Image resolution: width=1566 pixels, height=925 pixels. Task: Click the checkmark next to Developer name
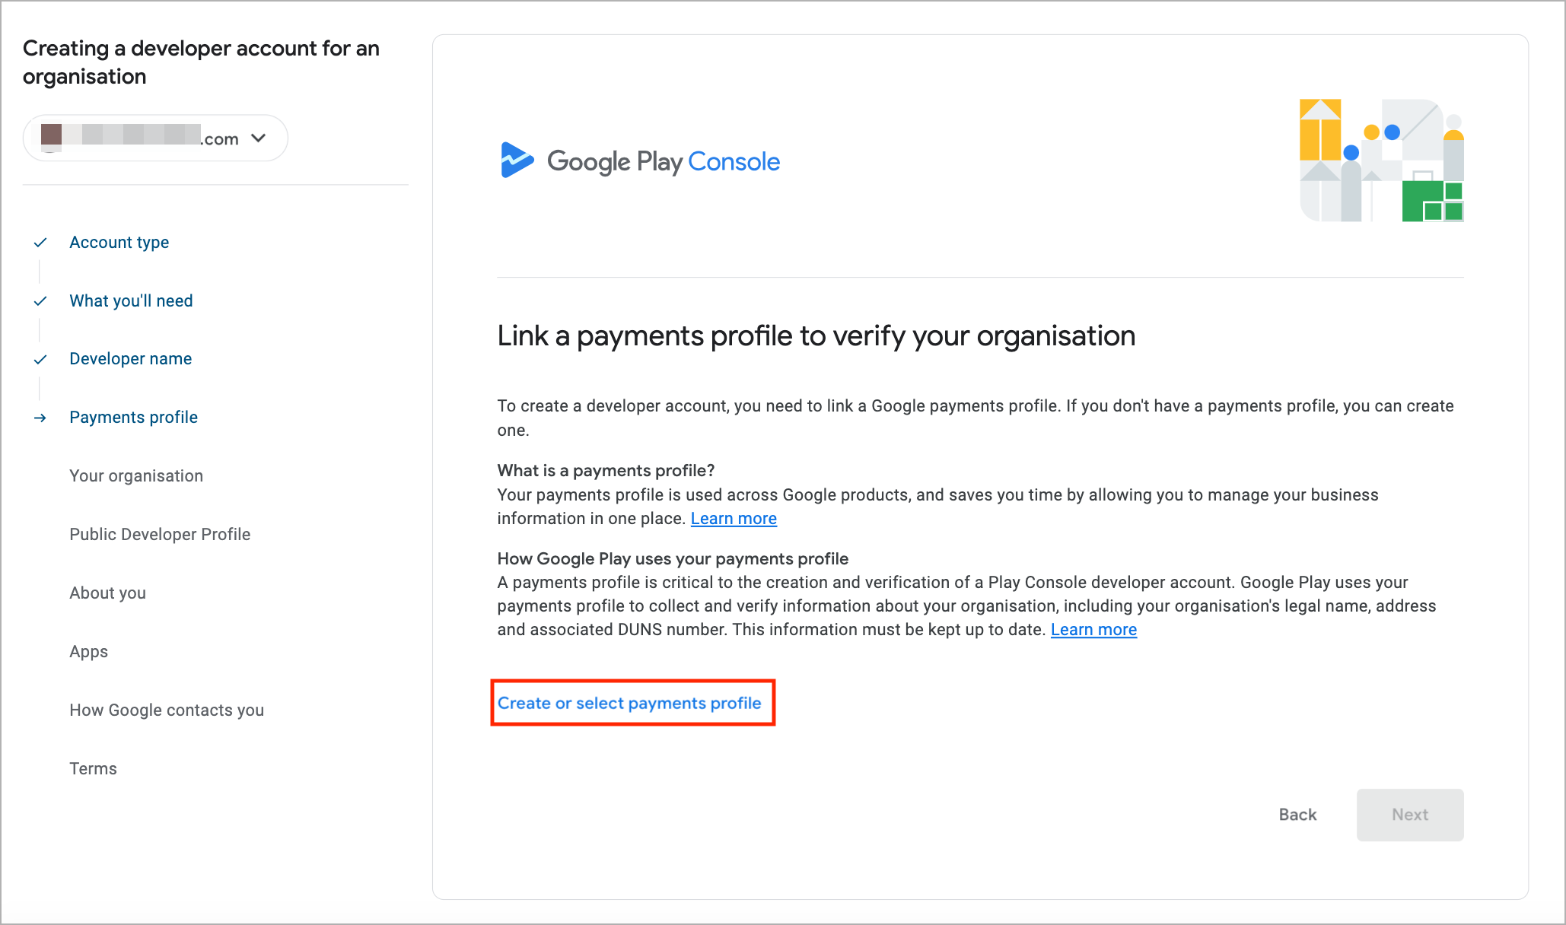[40, 359]
